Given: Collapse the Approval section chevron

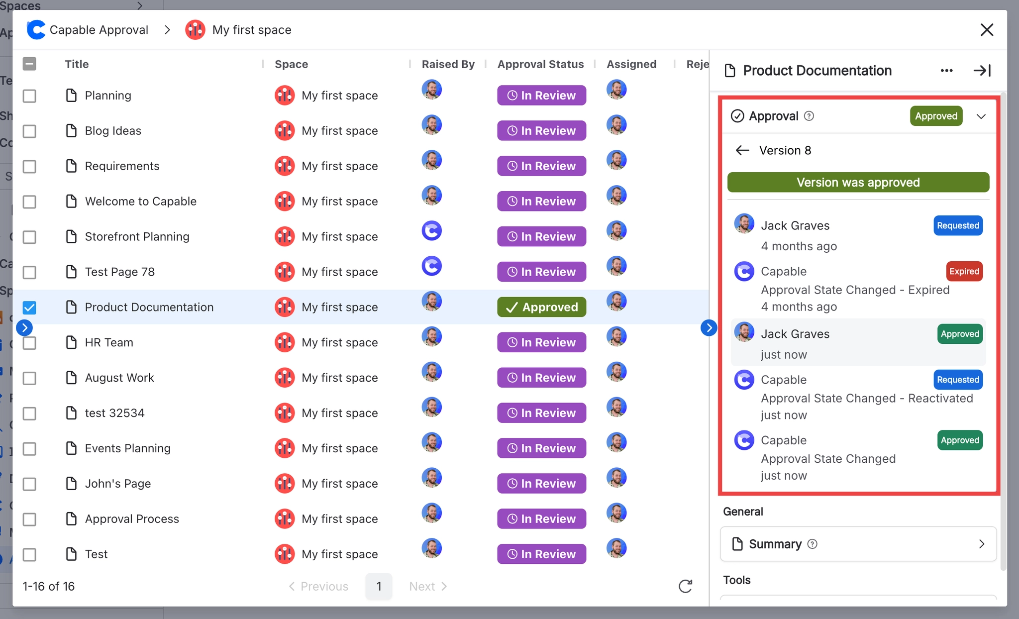Looking at the screenshot, I should [981, 116].
